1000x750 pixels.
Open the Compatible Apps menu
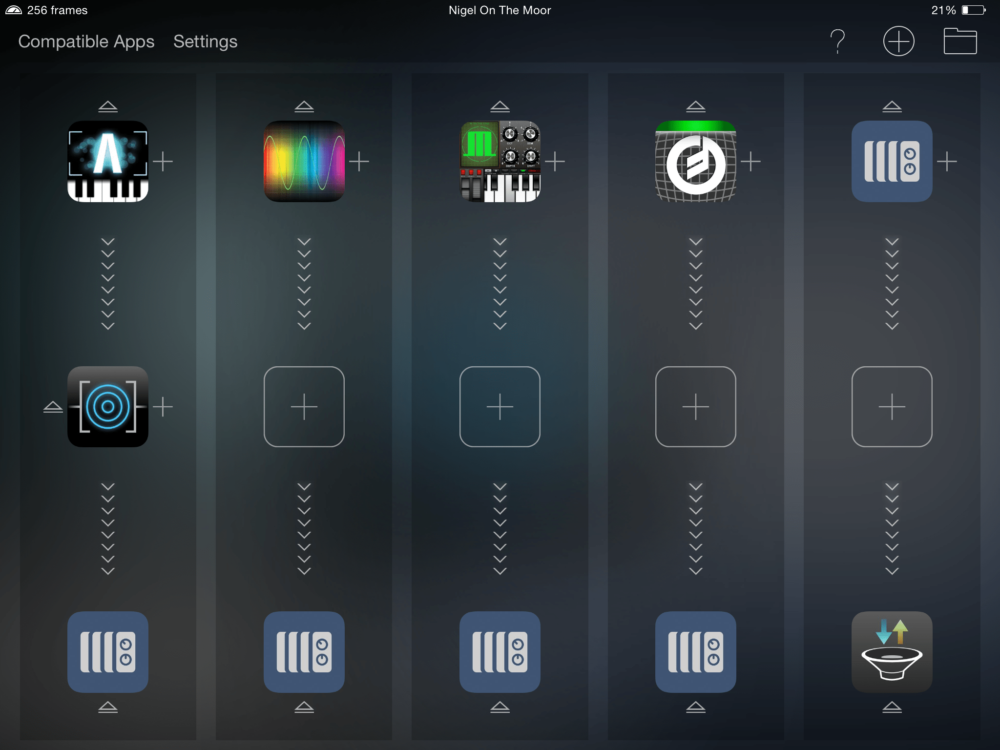[86, 42]
